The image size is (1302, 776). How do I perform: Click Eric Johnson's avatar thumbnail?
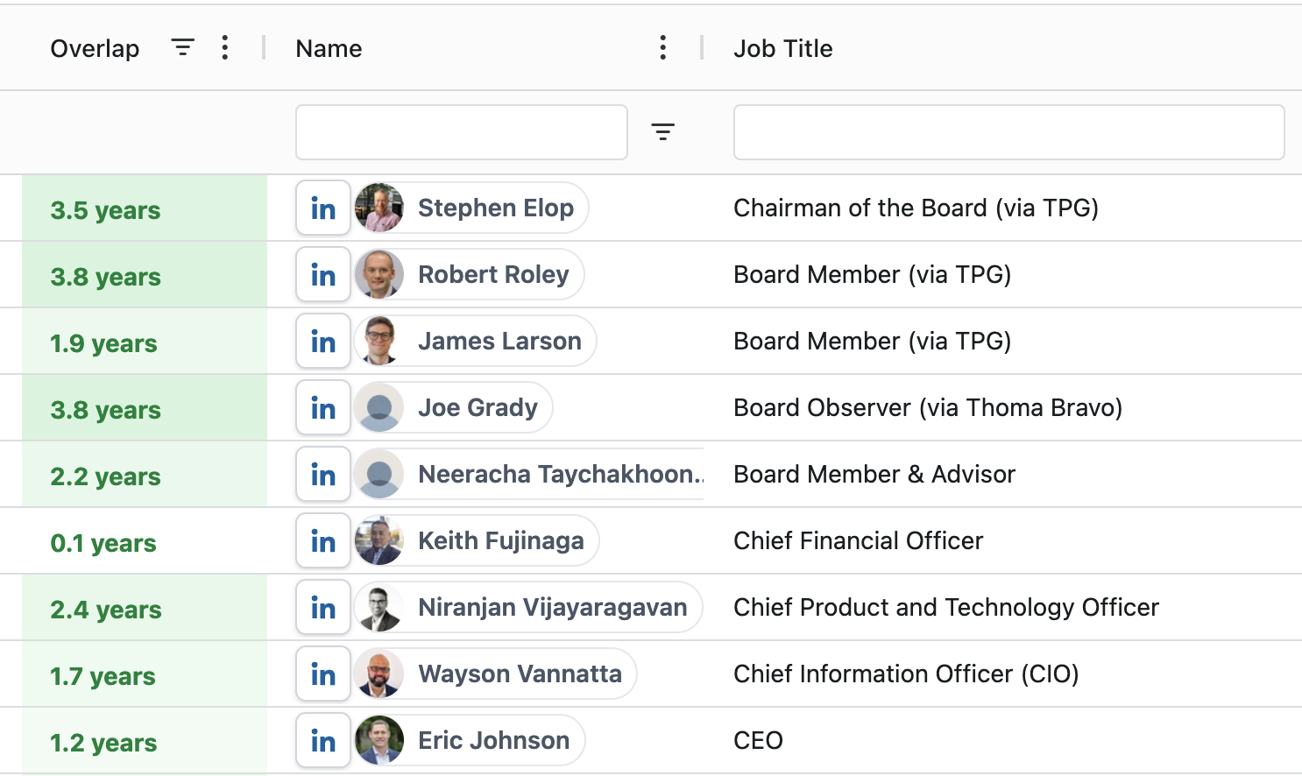pyautogui.click(x=379, y=741)
